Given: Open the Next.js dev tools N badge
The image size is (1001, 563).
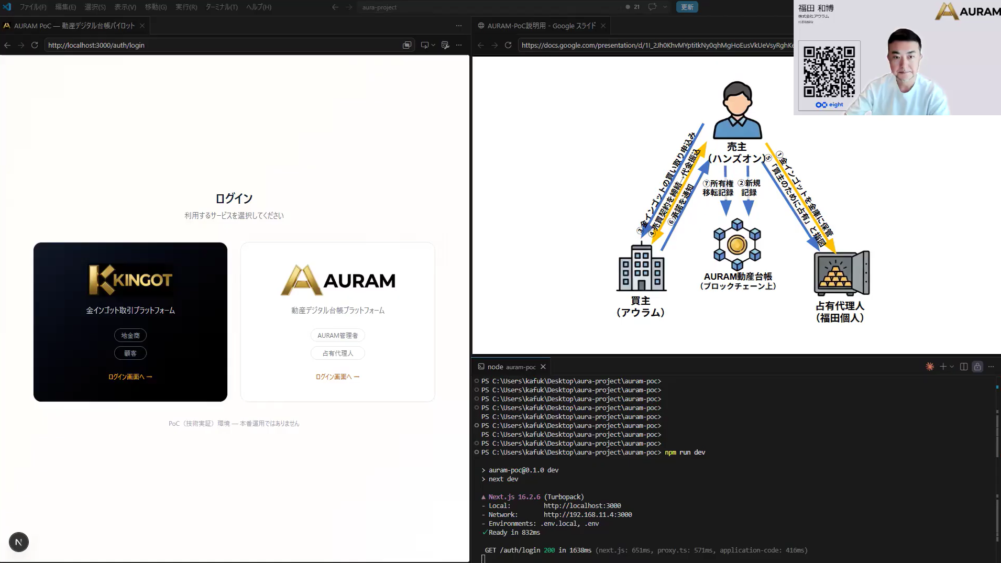Looking at the screenshot, I should point(19,542).
